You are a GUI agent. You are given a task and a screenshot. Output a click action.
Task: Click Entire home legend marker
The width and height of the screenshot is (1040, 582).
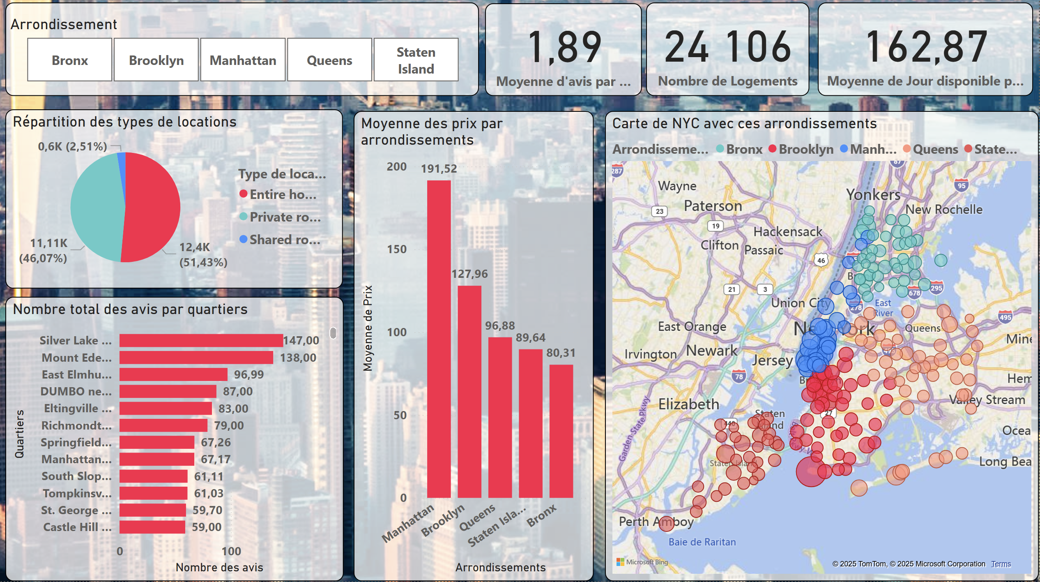pos(244,194)
